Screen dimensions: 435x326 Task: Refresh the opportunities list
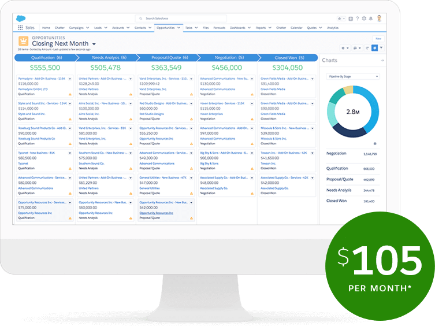[367, 48]
